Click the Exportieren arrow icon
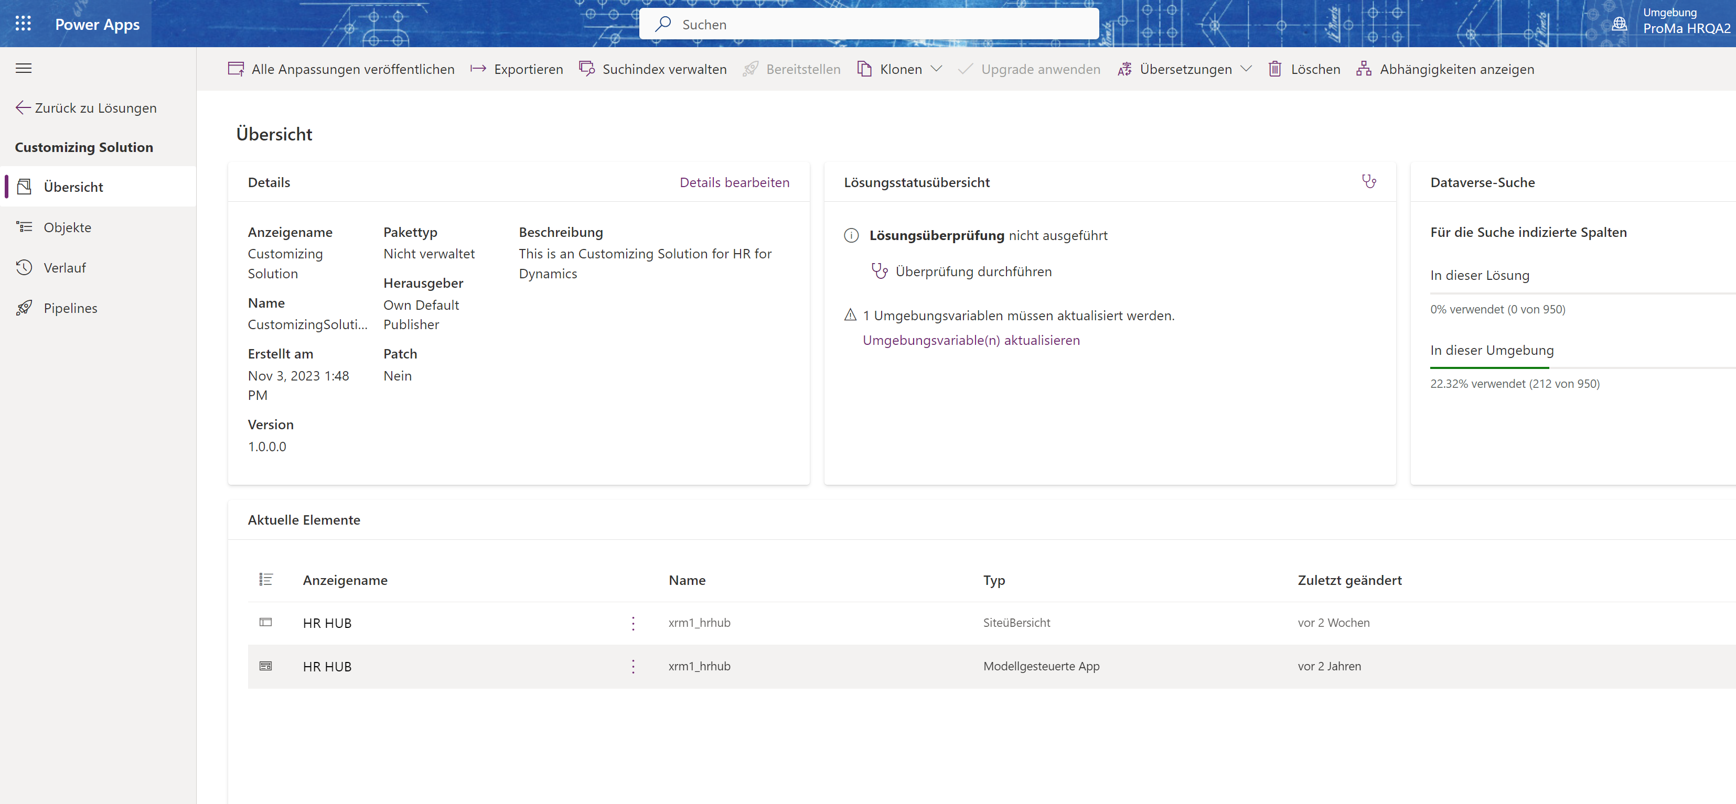This screenshot has width=1736, height=804. (478, 69)
